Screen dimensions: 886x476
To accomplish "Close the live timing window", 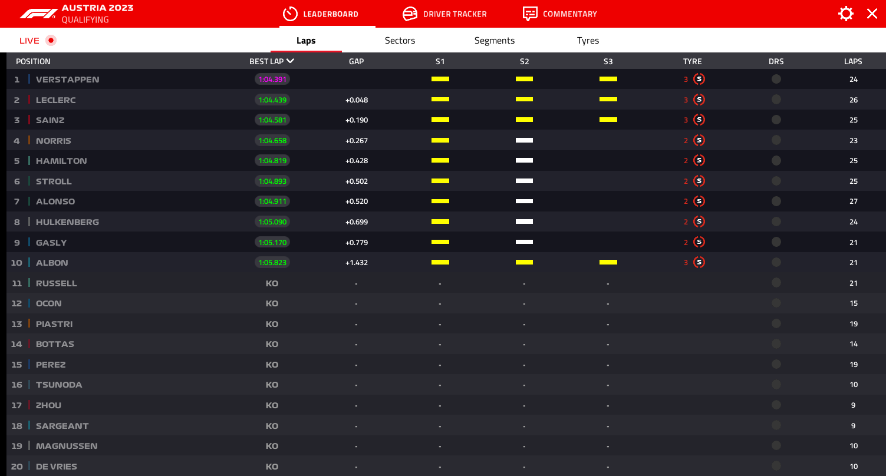I will coord(872,14).
